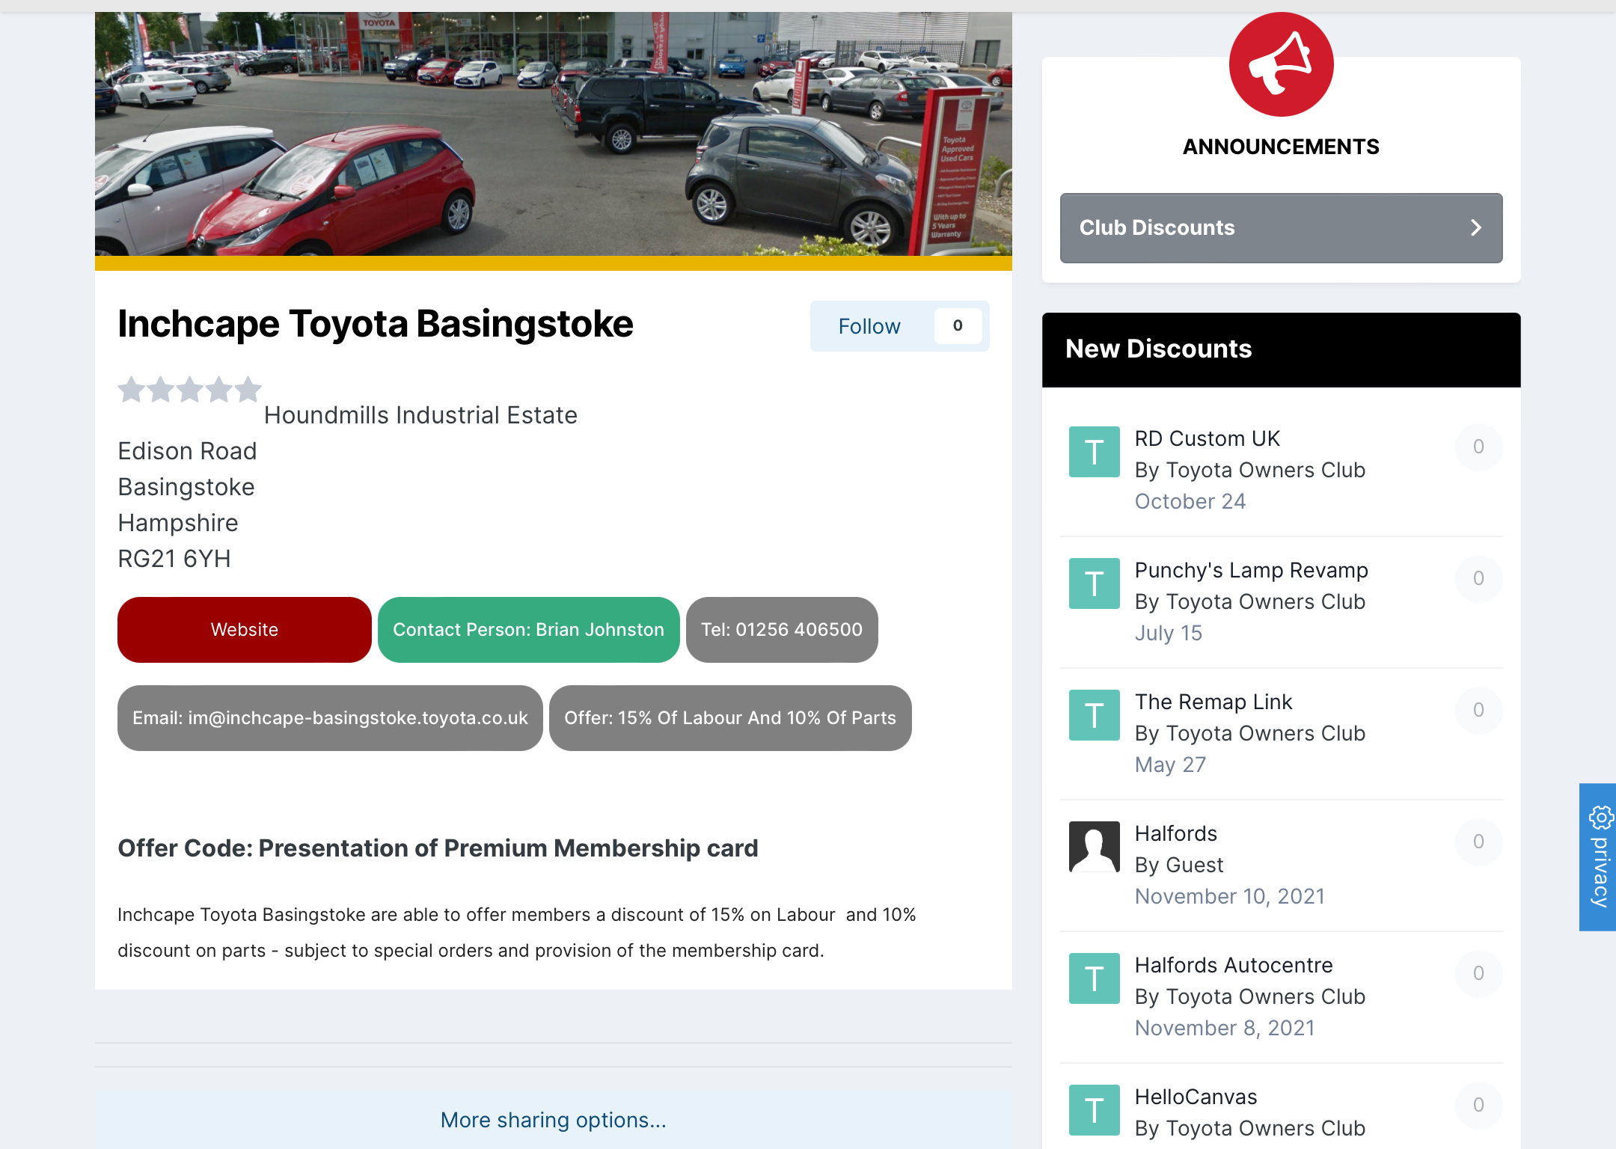Open the Halfords discount listing
The image size is (1616, 1149).
click(1175, 833)
